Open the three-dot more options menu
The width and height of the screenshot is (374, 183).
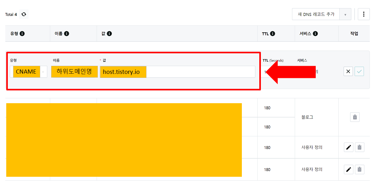(364, 14)
